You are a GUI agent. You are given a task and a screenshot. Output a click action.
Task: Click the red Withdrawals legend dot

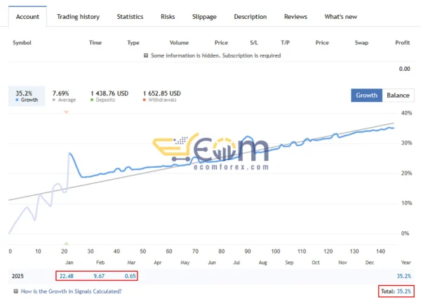[145, 100]
